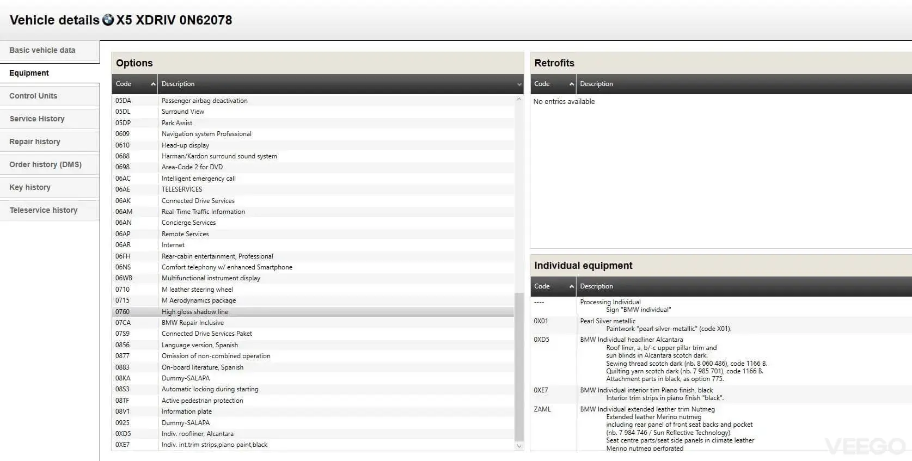This screenshot has width=912, height=461.
Task: Open the Teleservice history tab
Action: (50, 210)
